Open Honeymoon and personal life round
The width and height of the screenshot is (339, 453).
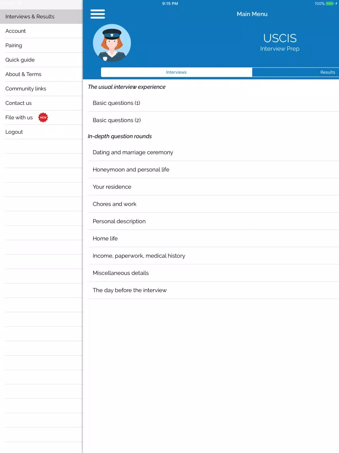tap(213, 169)
